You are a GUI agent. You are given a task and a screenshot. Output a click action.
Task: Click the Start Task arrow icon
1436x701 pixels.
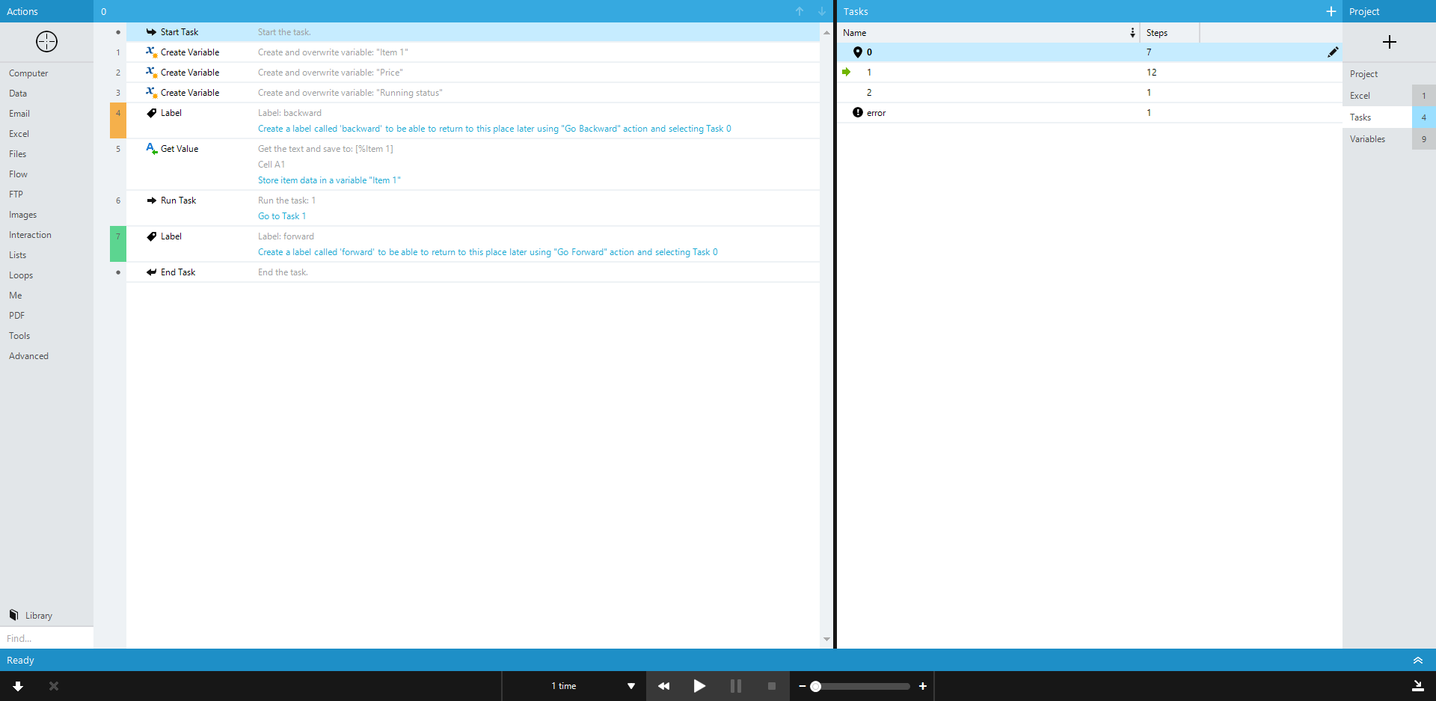[x=151, y=32]
